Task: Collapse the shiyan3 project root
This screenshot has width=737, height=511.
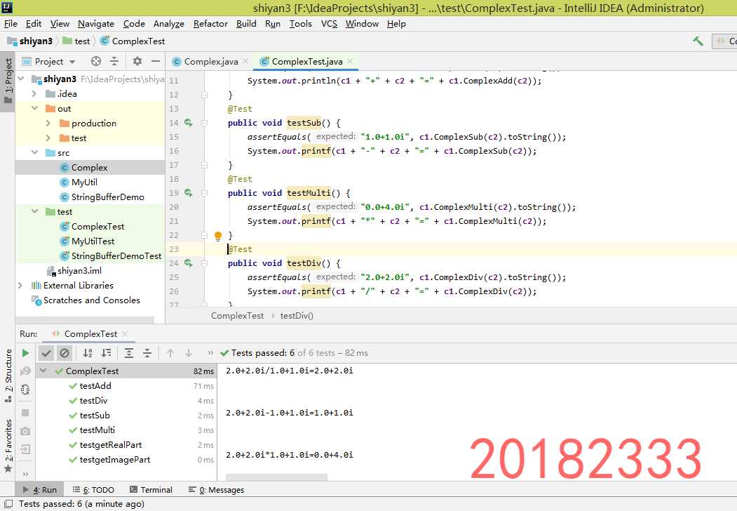Action: tap(21, 79)
